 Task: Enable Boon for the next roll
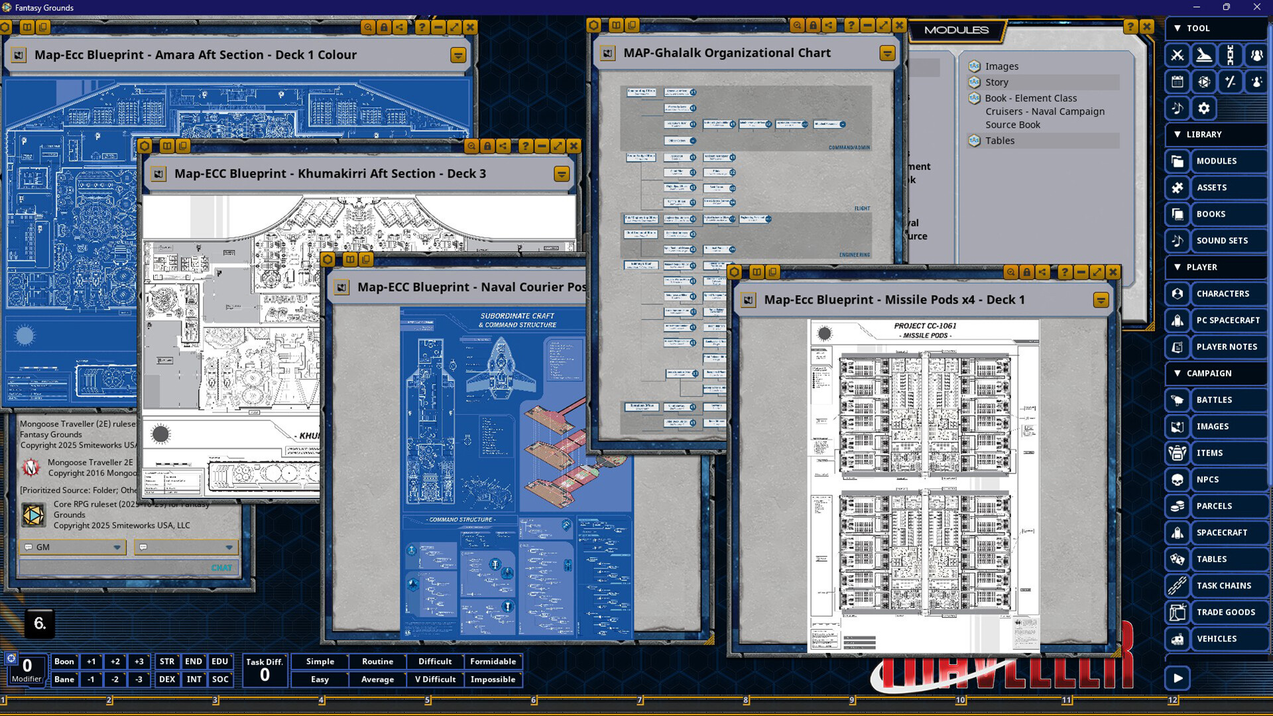click(x=64, y=661)
